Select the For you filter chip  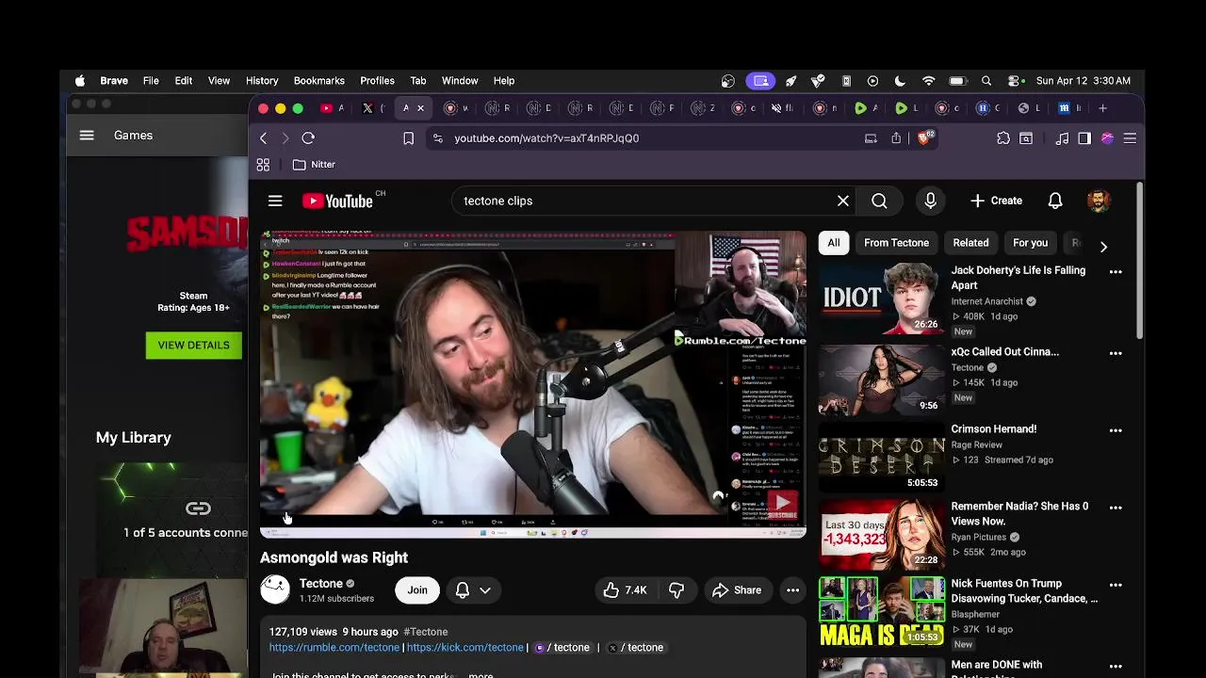(x=1030, y=243)
